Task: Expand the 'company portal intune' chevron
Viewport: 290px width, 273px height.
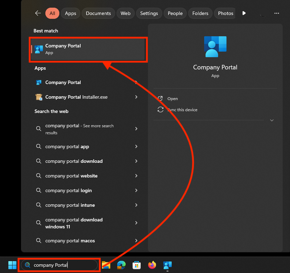Action: pyautogui.click(x=136, y=205)
